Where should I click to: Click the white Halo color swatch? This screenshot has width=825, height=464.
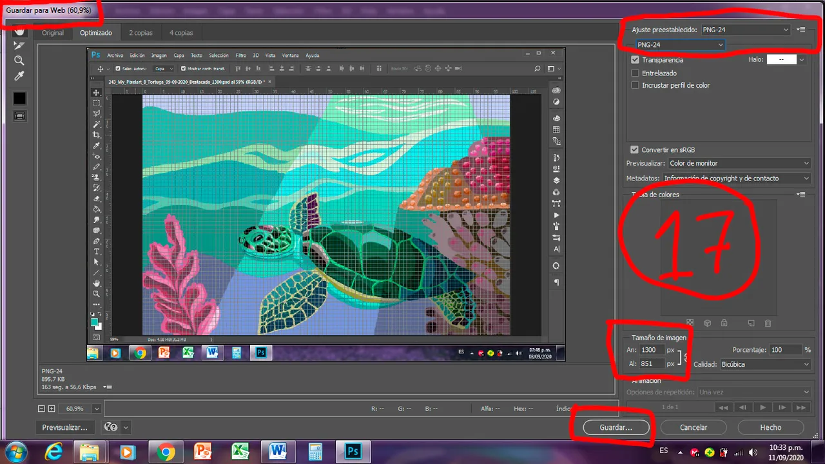coord(781,59)
